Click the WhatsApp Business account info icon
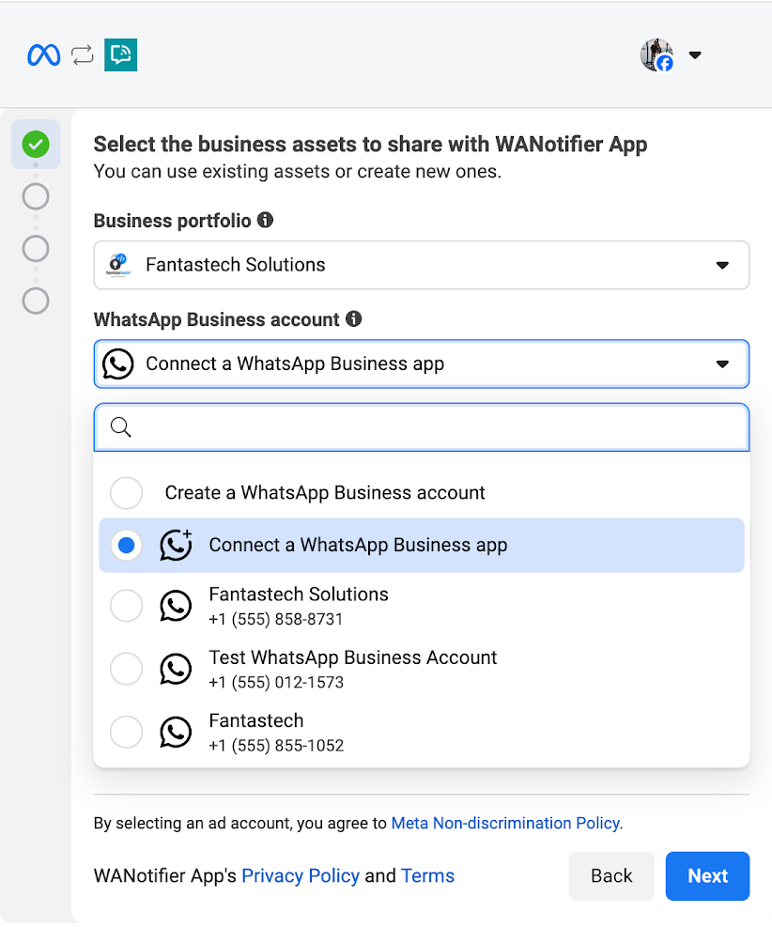 tap(353, 318)
